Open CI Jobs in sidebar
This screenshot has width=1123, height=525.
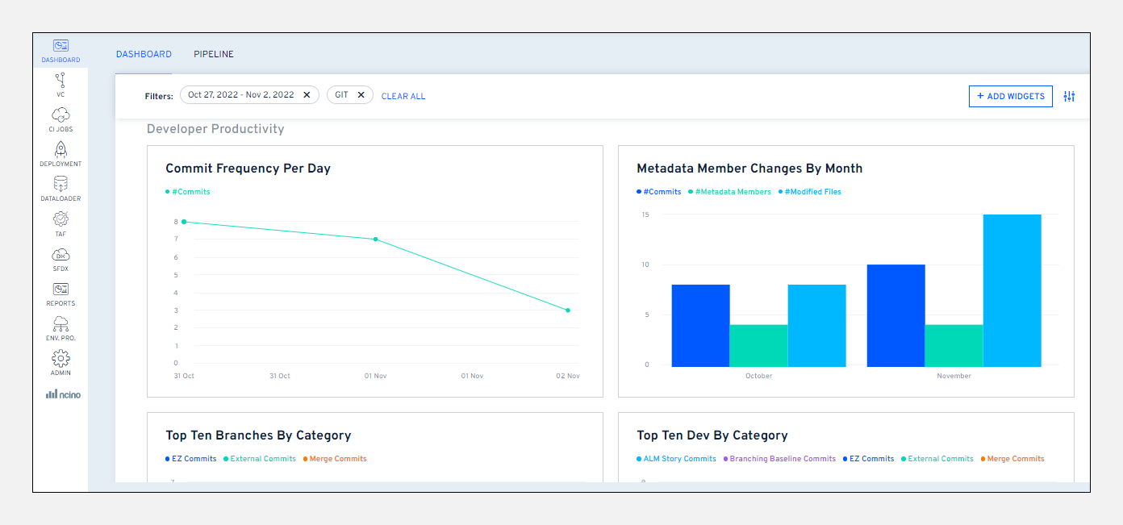pyautogui.click(x=61, y=116)
